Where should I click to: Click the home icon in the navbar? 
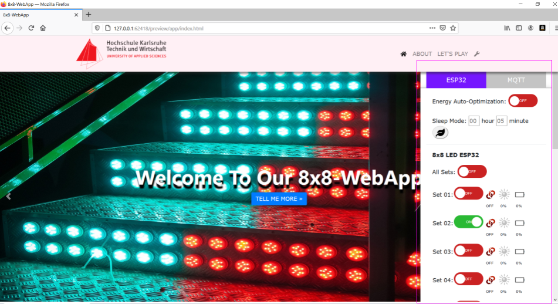coord(403,54)
